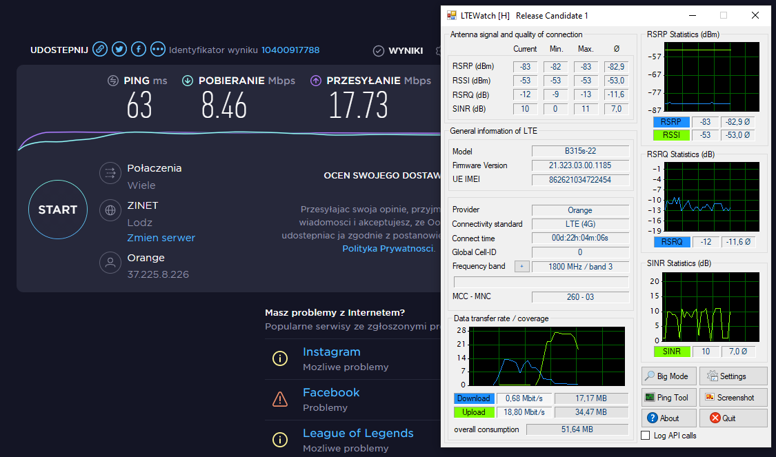The height and width of the screenshot is (457, 776).
Task: Click the ZINET server globe icon
Action: point(110,210)
